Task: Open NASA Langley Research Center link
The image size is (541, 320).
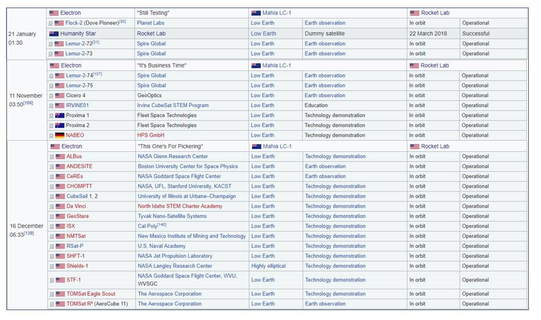Action: (175, 266)
